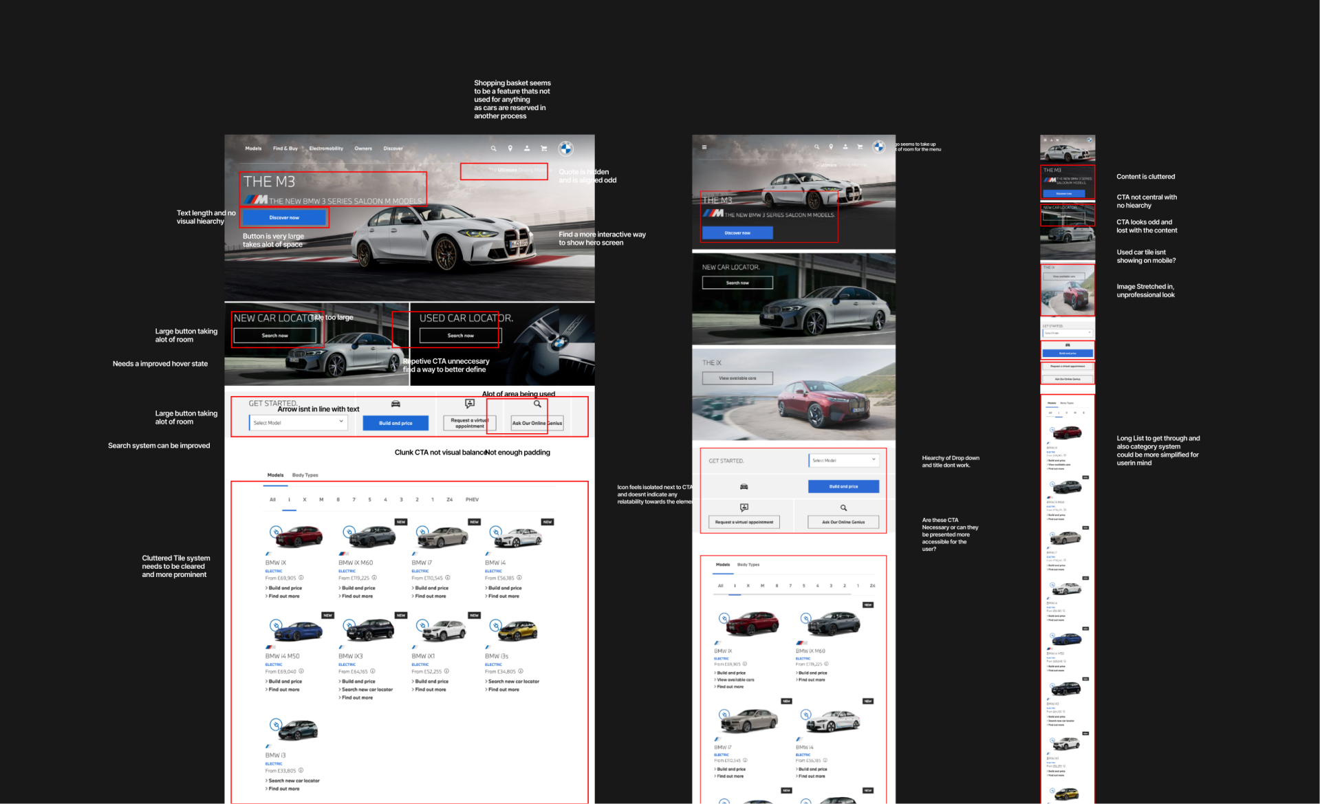Click Ask Our Online Genius button, desktop

pos(537,423)
